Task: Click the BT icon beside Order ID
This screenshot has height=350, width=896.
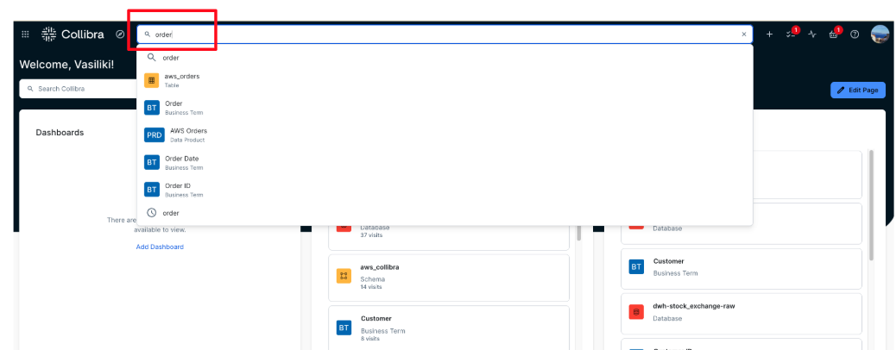Action: tap(151, 191)
